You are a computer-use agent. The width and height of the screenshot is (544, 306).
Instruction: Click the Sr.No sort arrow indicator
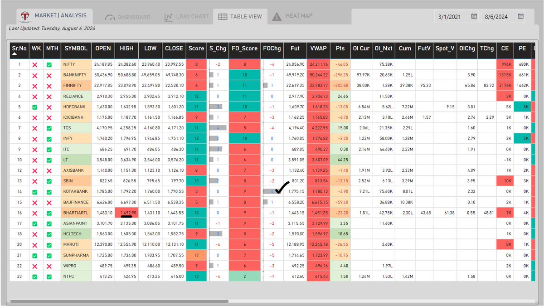pyautogui.click(x=15, y=54)
